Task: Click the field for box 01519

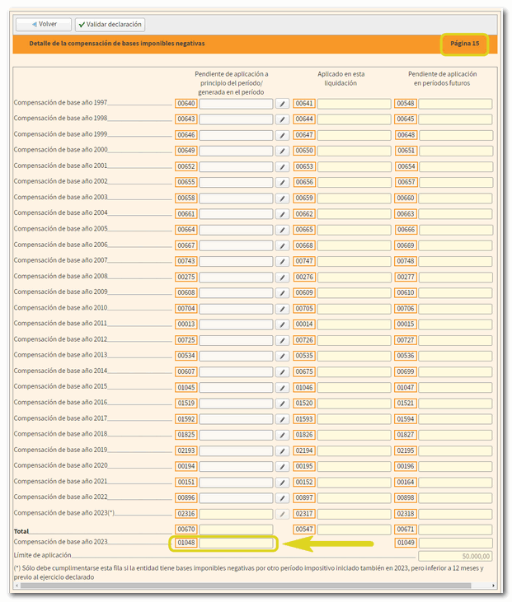Action: (x=236, y=403)
